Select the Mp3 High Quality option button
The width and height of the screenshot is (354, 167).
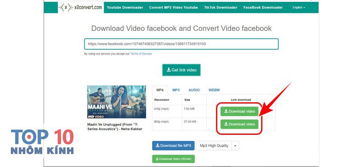pyautogui.click(x=214, y=146)
